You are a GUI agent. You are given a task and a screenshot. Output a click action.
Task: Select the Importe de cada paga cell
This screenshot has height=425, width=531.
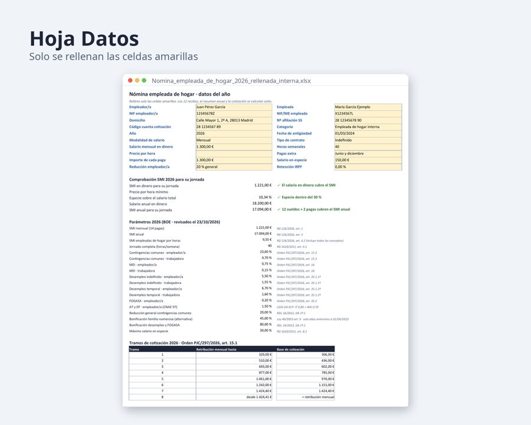point(234,160)
